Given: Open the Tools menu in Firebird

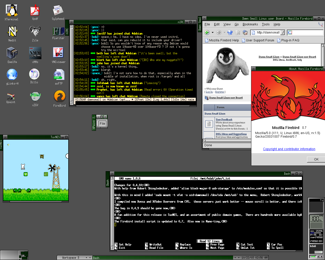Looking at the screenshot, I should pos(266,24).
